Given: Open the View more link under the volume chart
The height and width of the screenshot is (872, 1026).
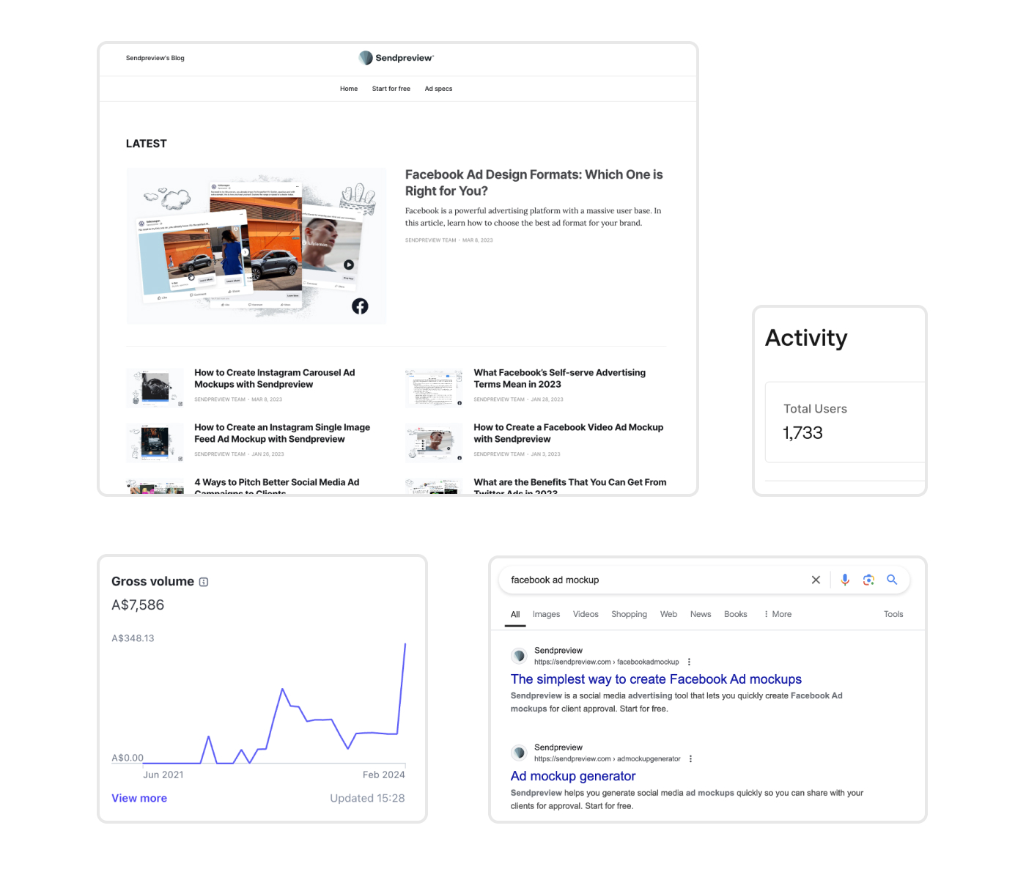Looking at the screenshot, I should pos(139,798).
